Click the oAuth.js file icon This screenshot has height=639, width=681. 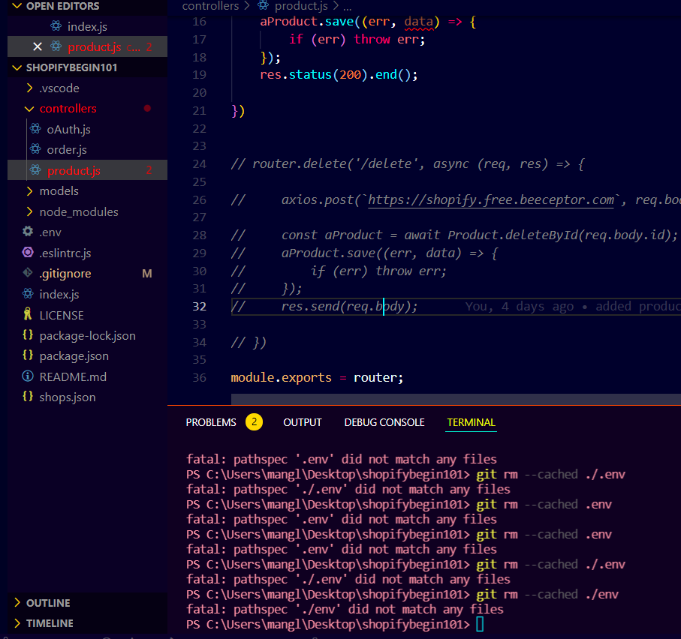[x=35, y=129]
